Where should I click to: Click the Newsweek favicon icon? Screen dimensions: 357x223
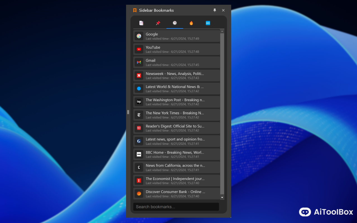point(139,76)
